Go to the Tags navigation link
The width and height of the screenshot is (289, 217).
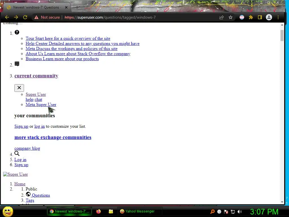[30, 200]
